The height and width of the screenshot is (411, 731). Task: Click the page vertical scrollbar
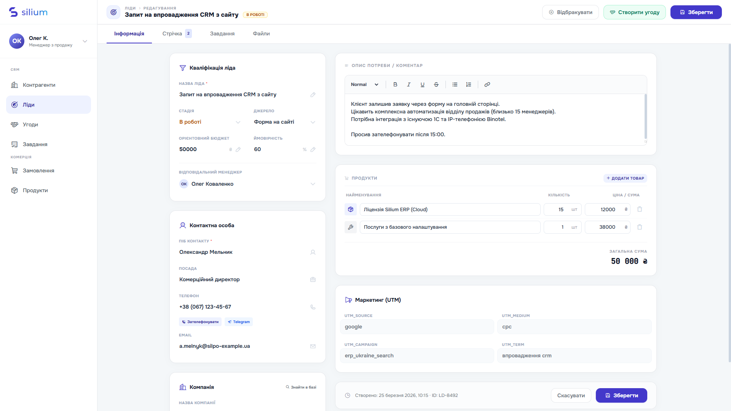729,203
